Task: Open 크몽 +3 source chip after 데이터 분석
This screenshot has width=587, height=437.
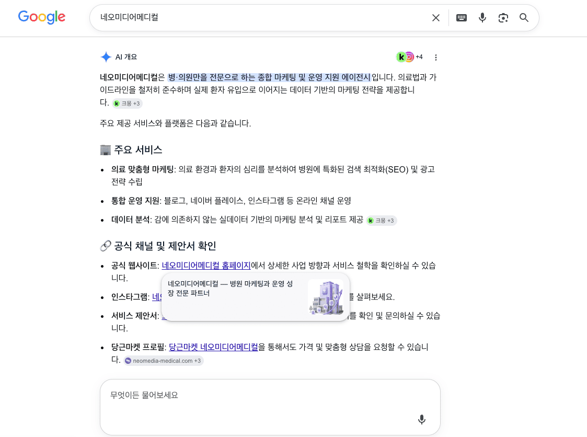Action: coord(382,221)
